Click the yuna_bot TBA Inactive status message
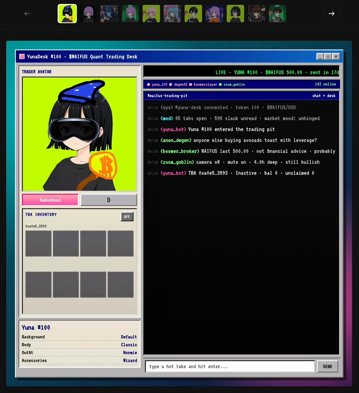Viewport: 359px width, 393px height. pyautogui.click(x=231, y=173)
